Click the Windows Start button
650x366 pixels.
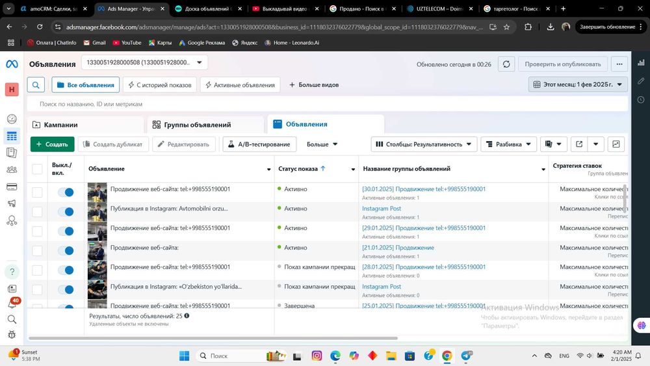[184, 356]
